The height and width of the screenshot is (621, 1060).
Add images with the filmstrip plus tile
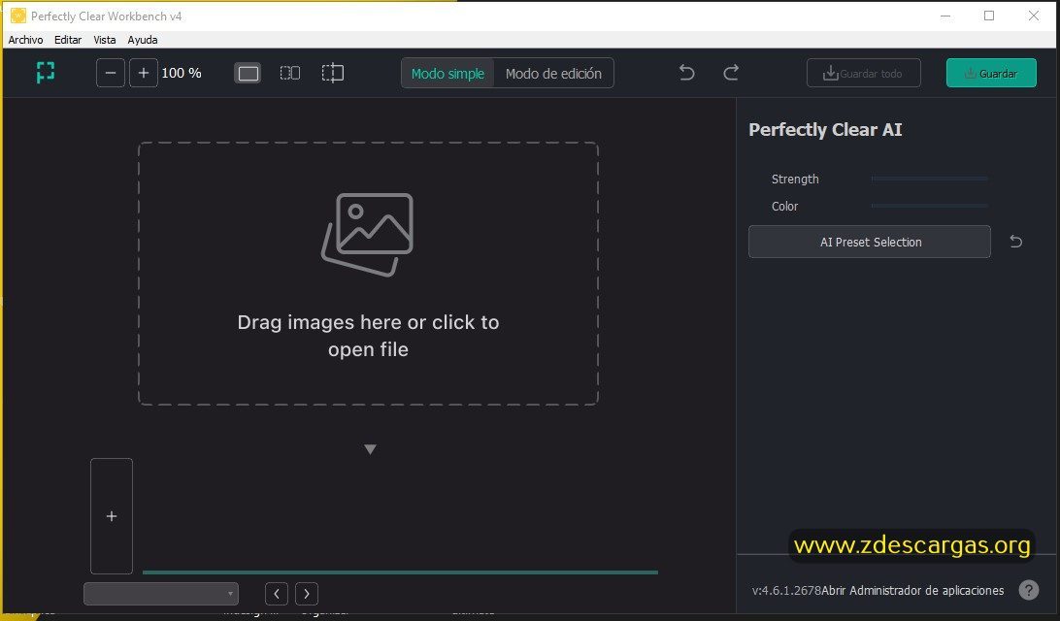pos(112,516)
